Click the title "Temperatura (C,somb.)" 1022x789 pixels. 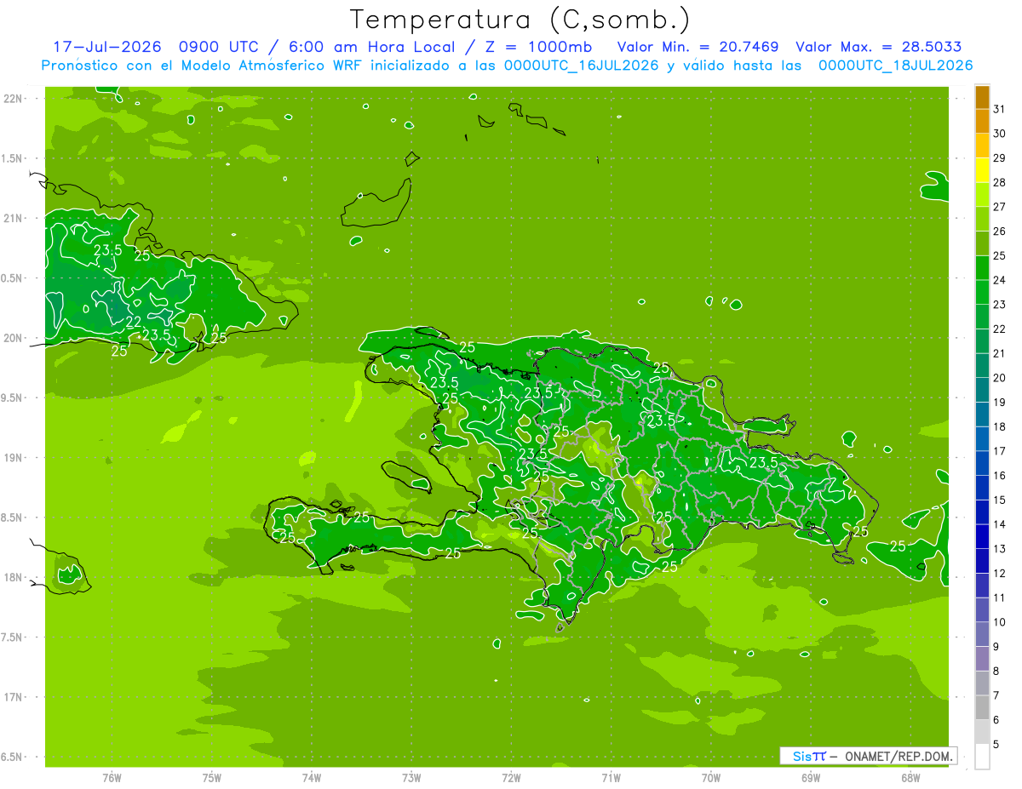pyautogui.click(x=520, y=20)
